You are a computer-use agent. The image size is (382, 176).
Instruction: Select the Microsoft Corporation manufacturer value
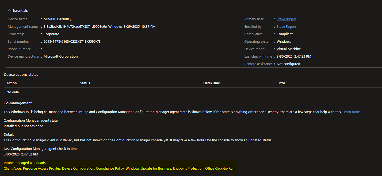pyautogui.click(x=60, y=57)
